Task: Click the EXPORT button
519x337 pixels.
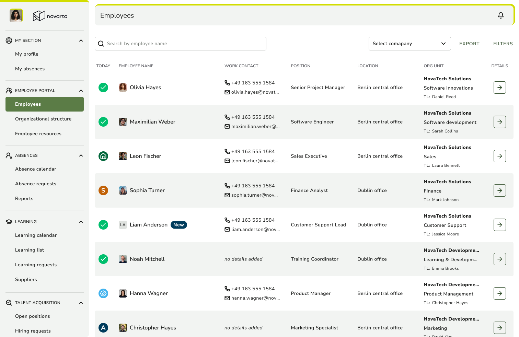Action: click(x=469, y=44)
